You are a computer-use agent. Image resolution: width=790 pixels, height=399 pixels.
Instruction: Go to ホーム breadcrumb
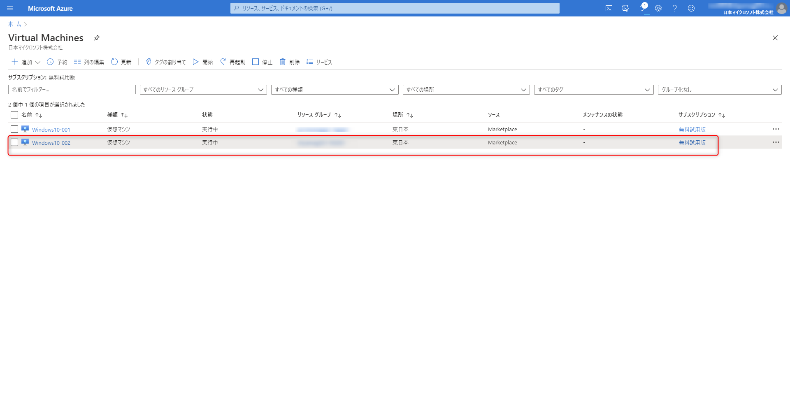point(14,24)
